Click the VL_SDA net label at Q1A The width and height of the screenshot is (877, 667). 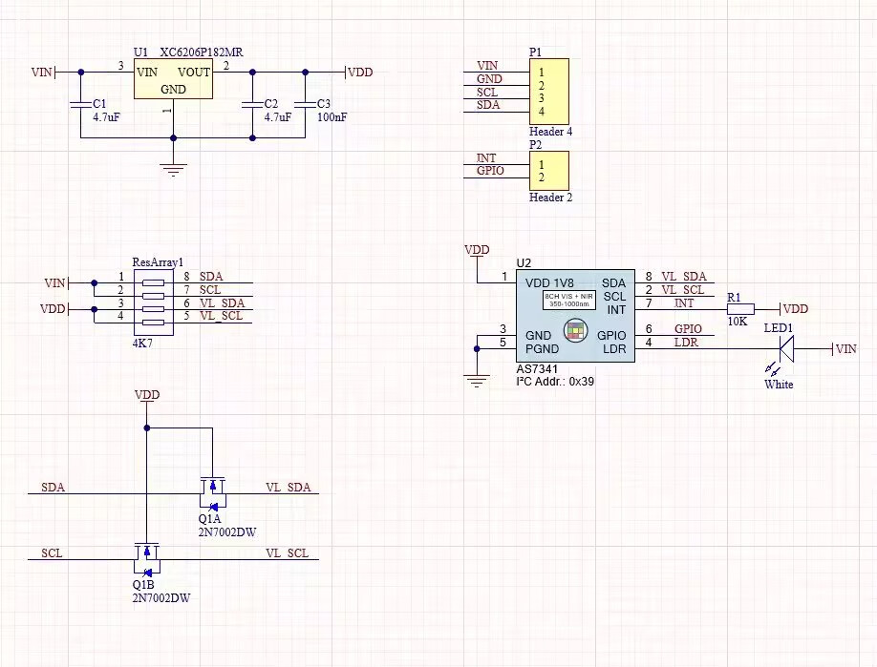click(289, 487)
